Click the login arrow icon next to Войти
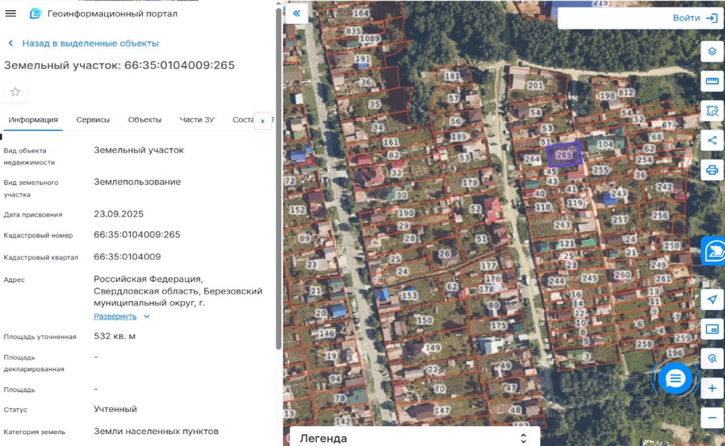725x446 pixels. 711,18
